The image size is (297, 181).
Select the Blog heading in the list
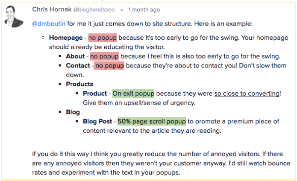click(73, 112)
